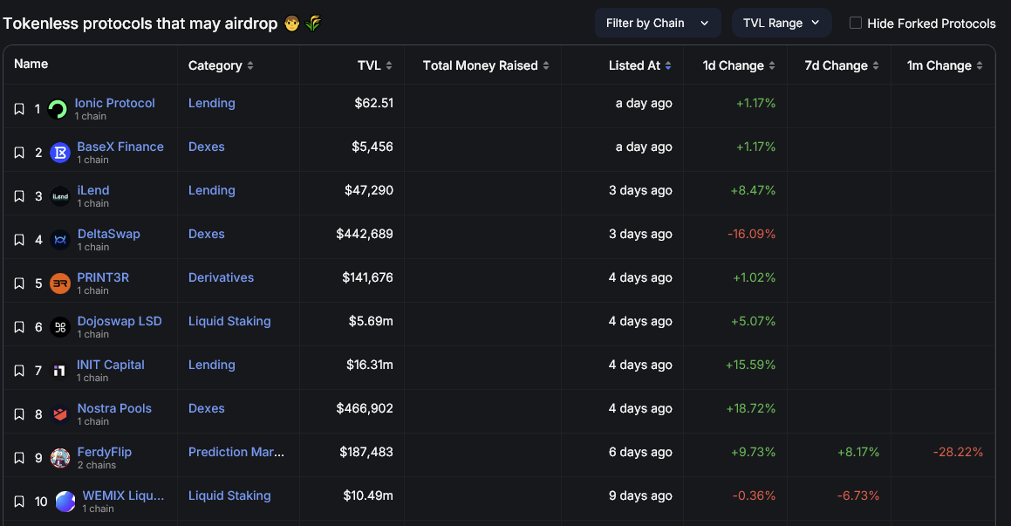
Task: Bookmark BaseX Finance protocol
Action: click(19, 153)
